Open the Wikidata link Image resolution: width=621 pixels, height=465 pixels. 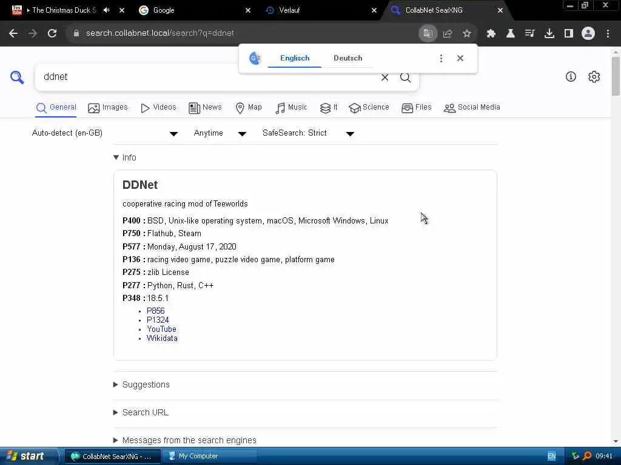162,338
